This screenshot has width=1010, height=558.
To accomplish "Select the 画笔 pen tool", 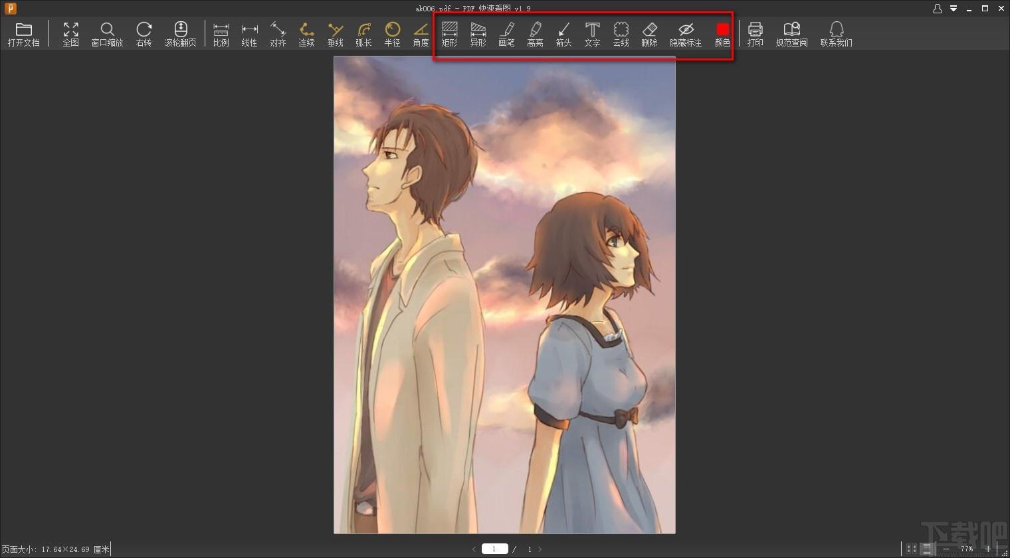I will click(506, 34).
